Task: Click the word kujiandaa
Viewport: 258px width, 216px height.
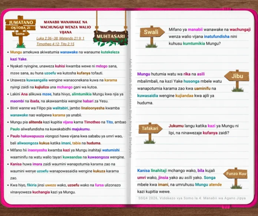Action: (184, 96)
